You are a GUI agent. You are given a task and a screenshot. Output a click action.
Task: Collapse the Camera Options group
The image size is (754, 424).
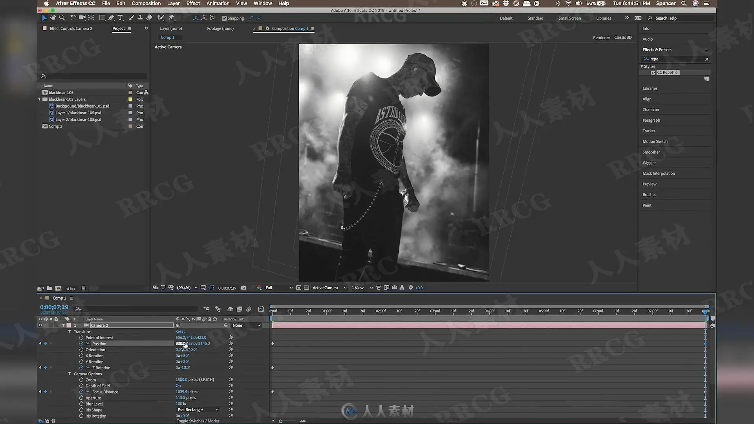tap(70, 374)
